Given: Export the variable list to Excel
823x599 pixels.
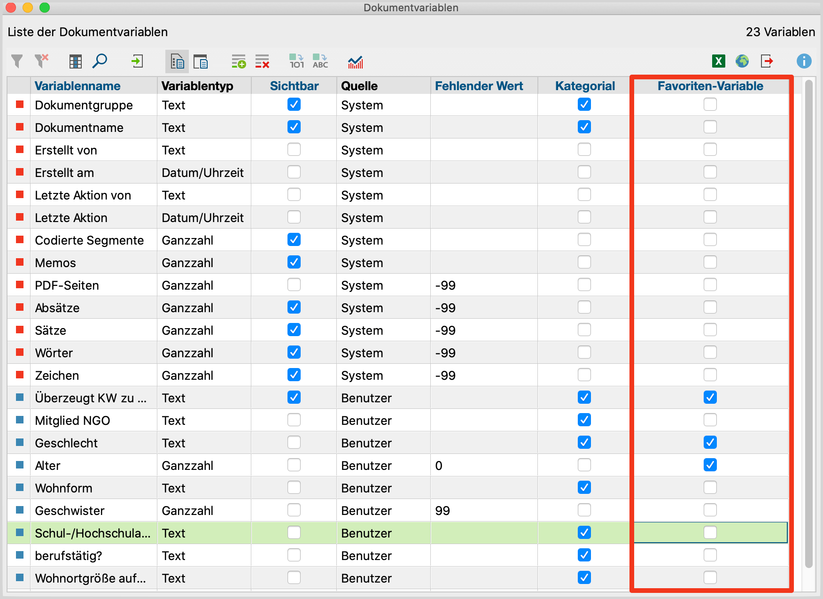Looking at the screenshot, I should pos(718,61).
